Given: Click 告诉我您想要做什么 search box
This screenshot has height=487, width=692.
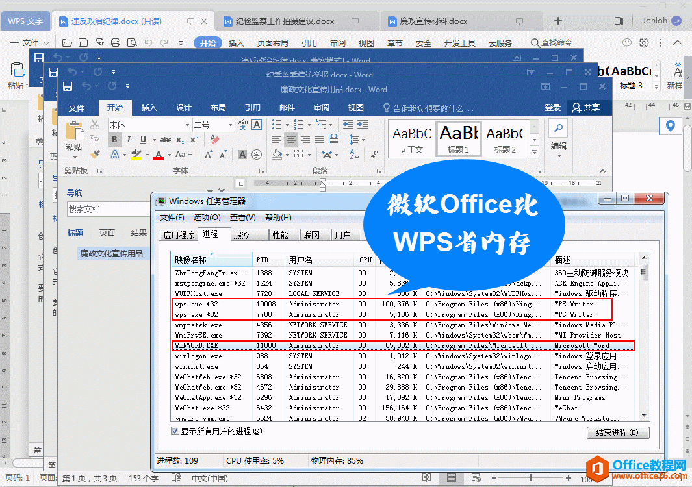Looking at the screenshot, I should 429,108.
